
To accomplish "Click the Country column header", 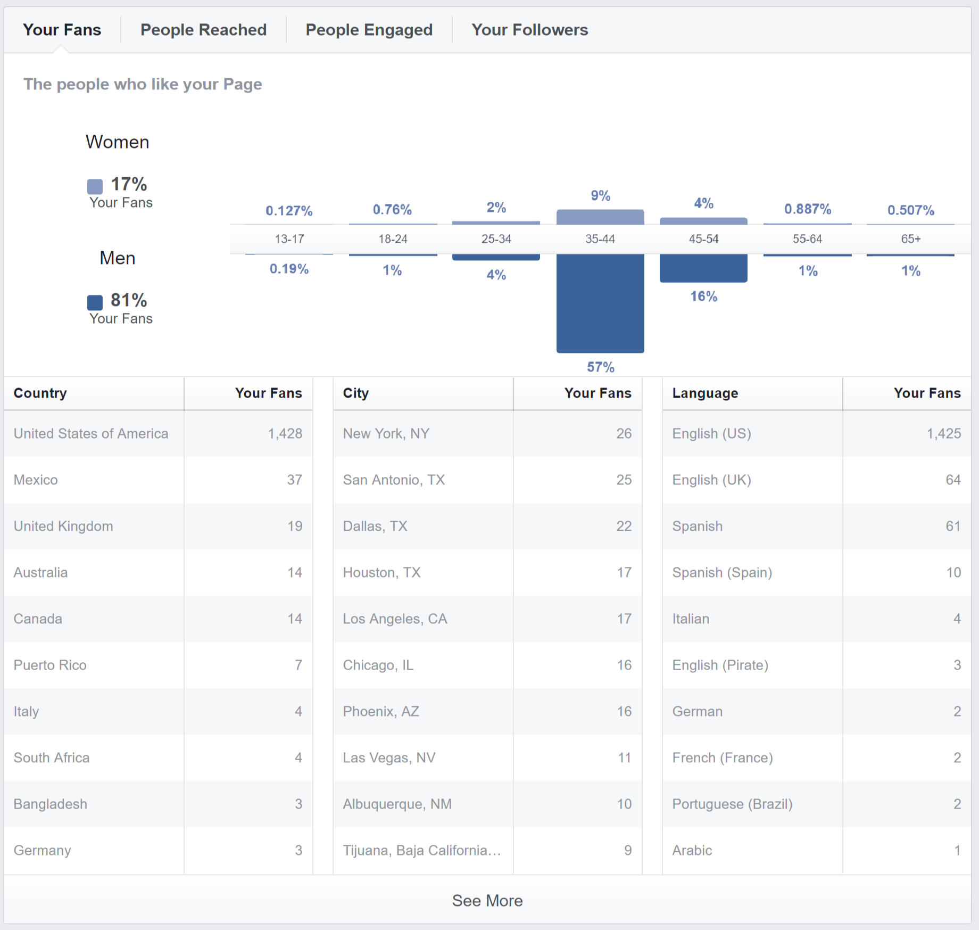I will tap(40, 393).
